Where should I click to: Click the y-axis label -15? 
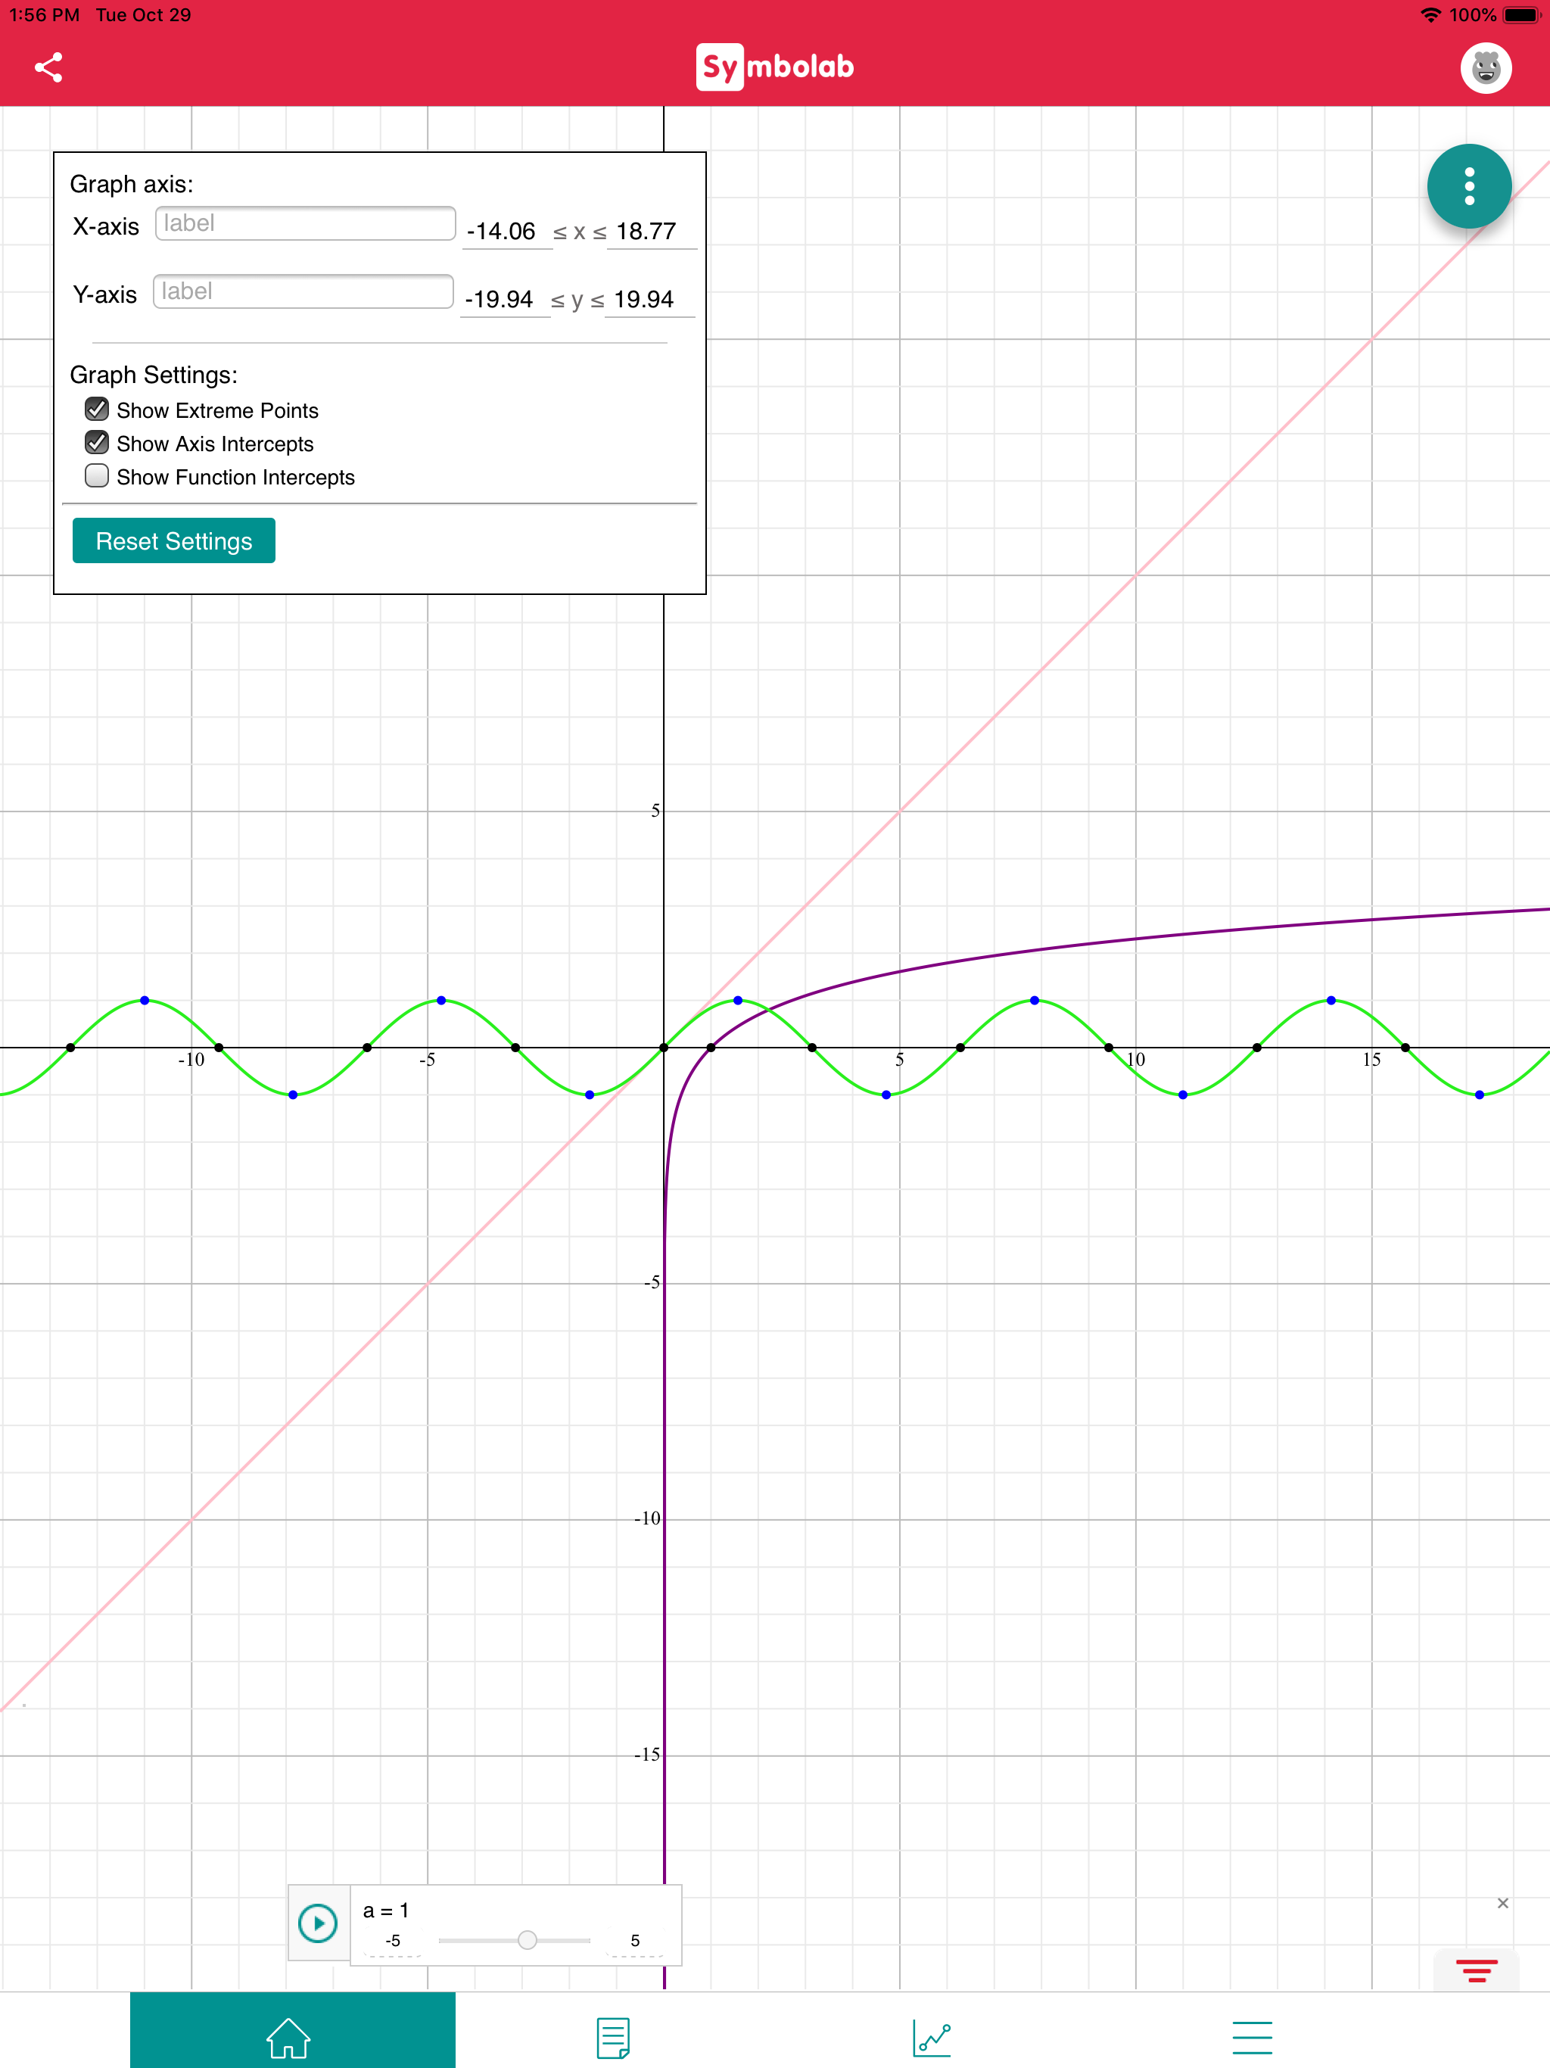647,1755
